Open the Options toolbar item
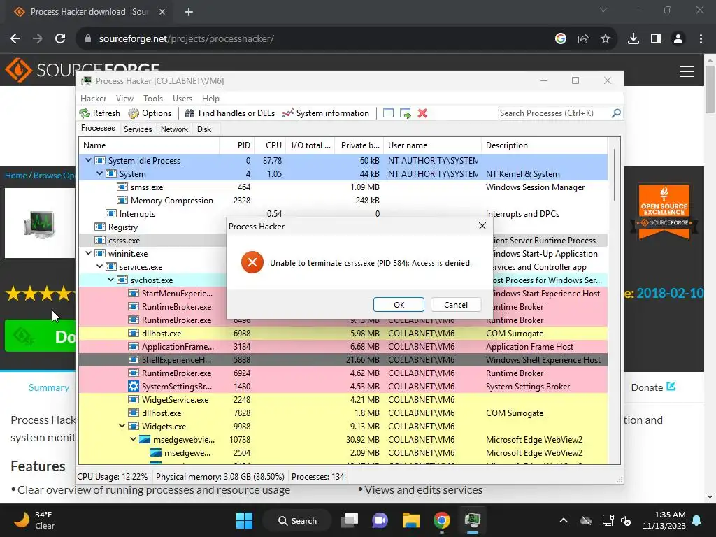 point(150,113)
